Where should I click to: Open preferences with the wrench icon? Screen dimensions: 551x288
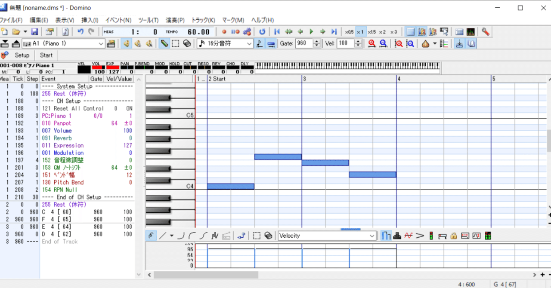(486, 32)
